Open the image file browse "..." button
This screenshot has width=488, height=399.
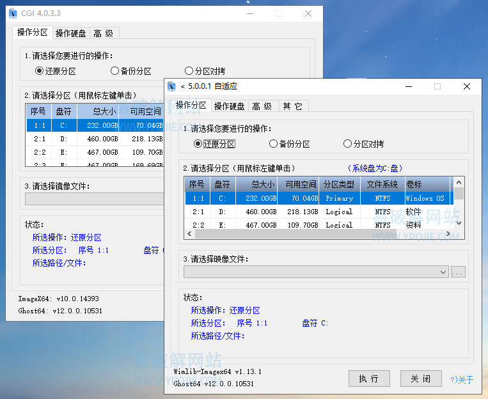(x=458, y=272)
